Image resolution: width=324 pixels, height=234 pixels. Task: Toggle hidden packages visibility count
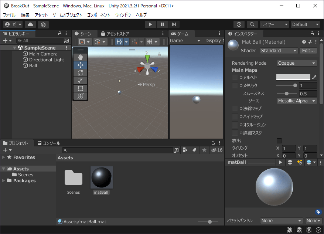(217, 150)
